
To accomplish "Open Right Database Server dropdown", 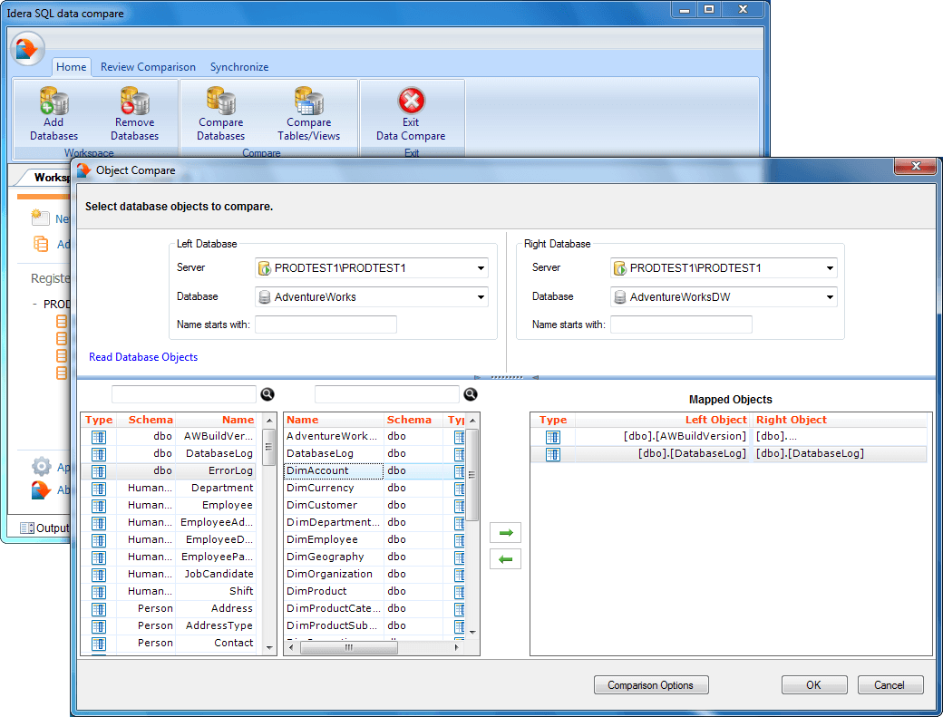I will [830, 268].
